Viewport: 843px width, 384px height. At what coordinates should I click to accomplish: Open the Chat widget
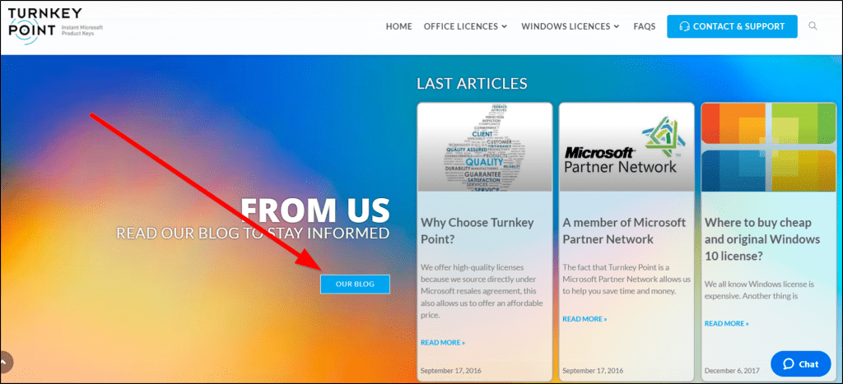tap(800, 363)
